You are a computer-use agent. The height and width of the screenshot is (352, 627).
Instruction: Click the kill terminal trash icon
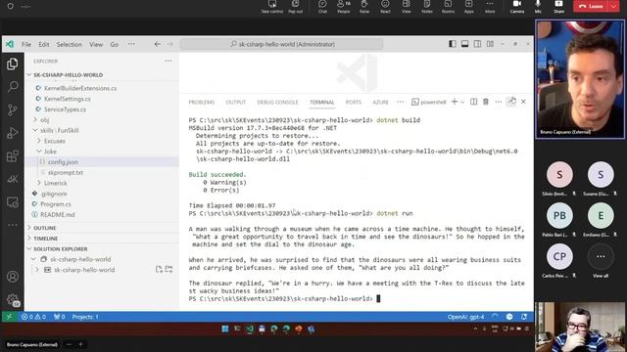coord(486,102)
